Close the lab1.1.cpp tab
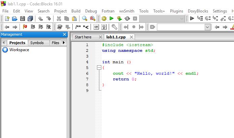Image resolution: width=234 pixels, height=138 pixels. pos(131,37)
